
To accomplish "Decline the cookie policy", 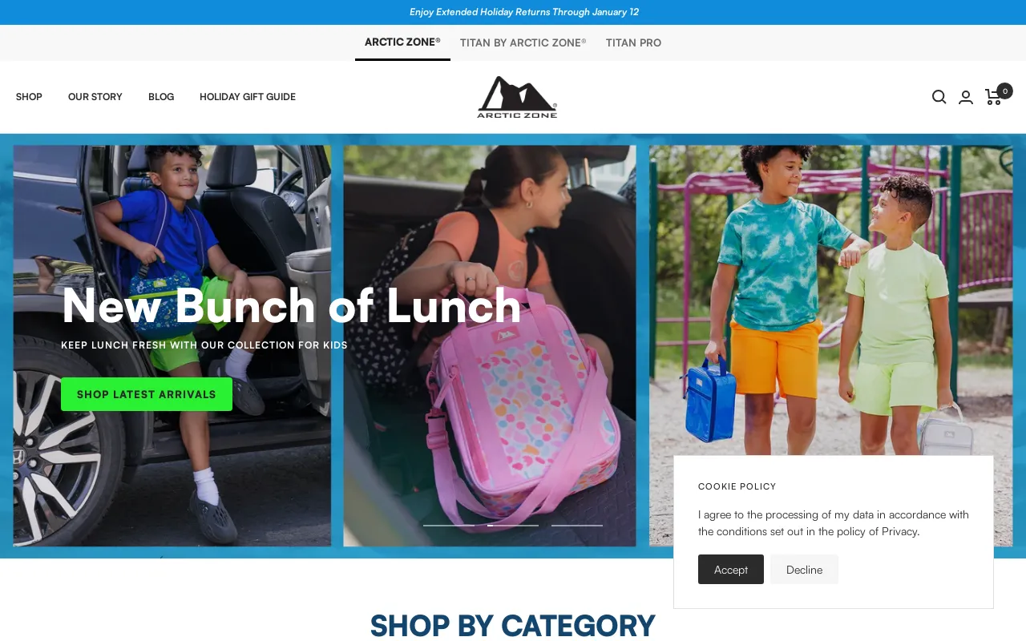I will 804,570.
